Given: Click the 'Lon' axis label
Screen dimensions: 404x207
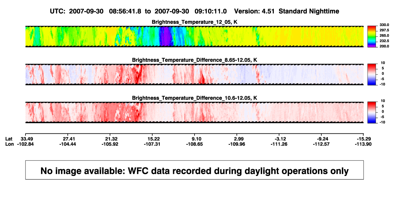Looking at the screenshot, I should click(x=10, y=144).
